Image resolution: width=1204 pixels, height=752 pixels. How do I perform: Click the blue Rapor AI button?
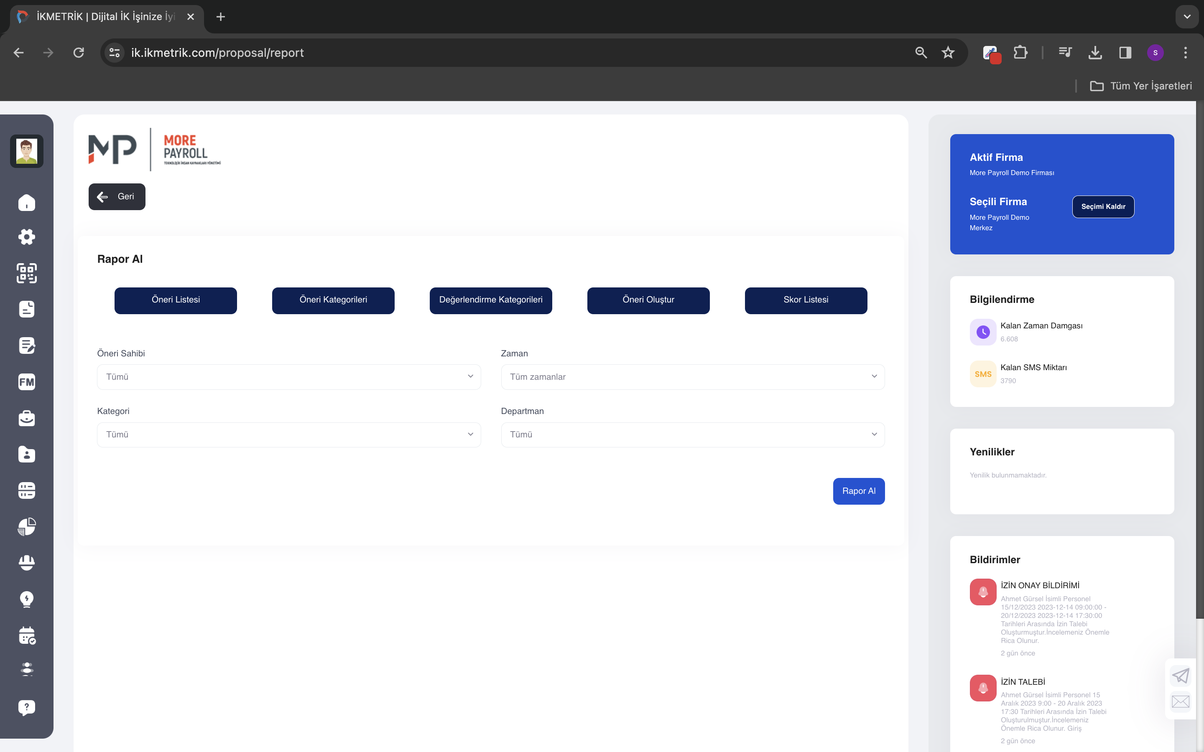pyautogui.click(x=859, y=491)
